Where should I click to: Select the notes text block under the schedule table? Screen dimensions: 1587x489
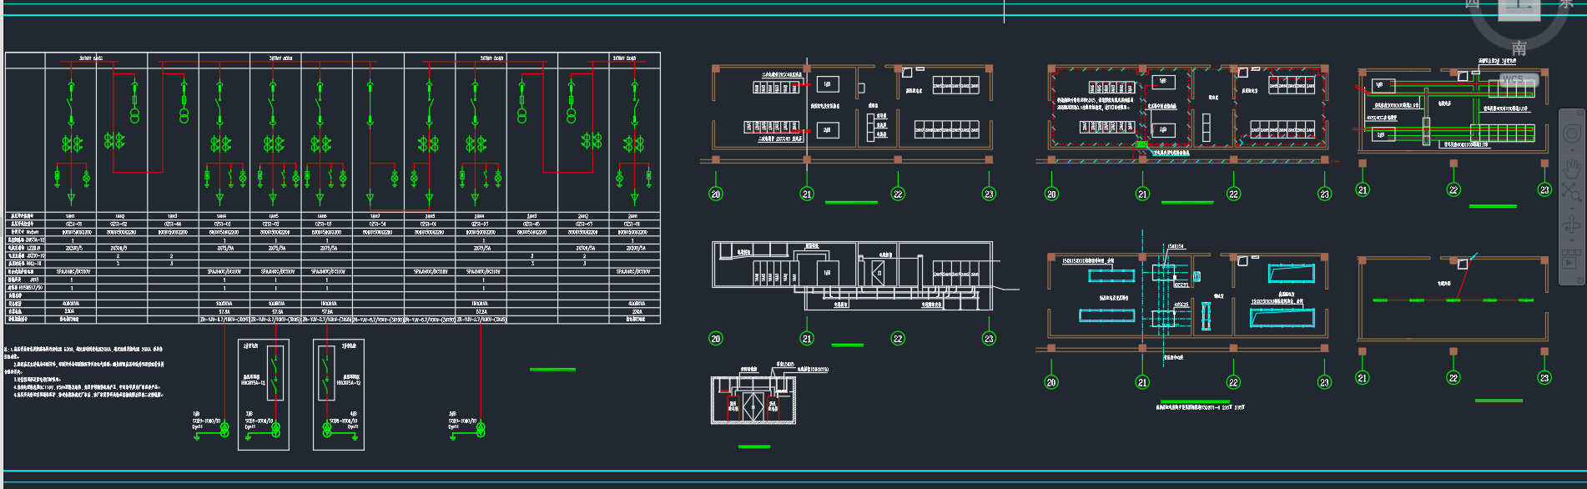[x=83, y=371]
